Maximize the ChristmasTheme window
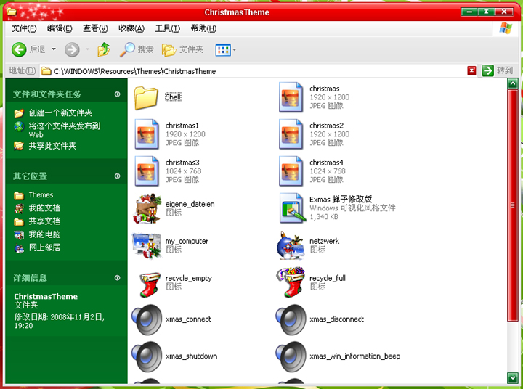The width and height of the screenshot is (523, 389). (486, 12)
